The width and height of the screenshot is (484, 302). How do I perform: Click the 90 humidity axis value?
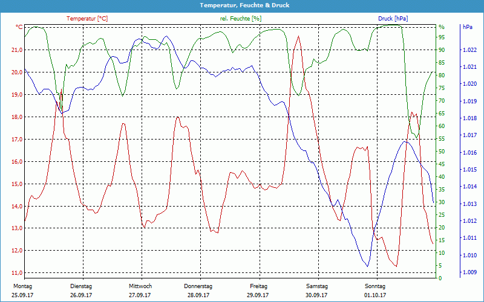pyautogui.click(x=442, y=50)
